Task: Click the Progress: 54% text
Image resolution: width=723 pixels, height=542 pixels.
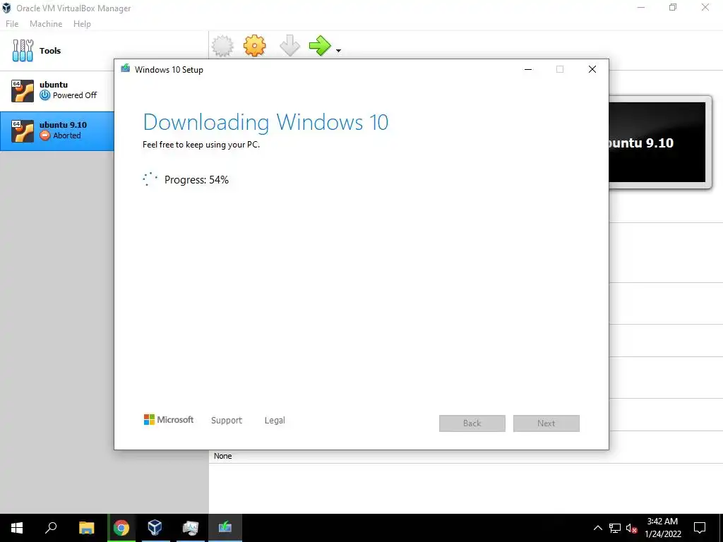Action: tap(196, 180)
